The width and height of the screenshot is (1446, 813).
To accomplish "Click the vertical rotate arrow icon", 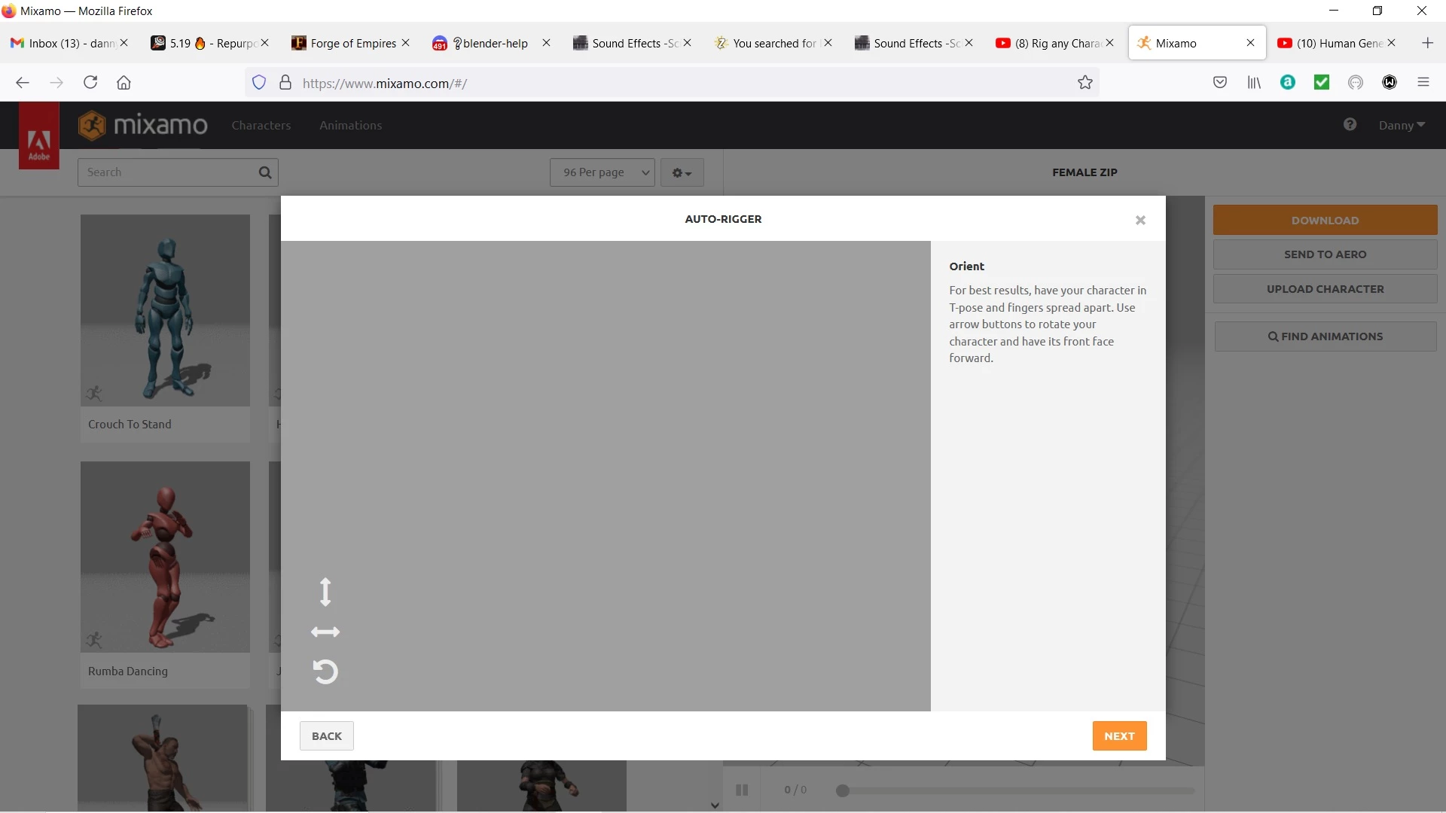I will pos(325,592).
